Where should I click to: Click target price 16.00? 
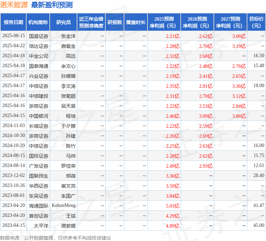[259, 145]
